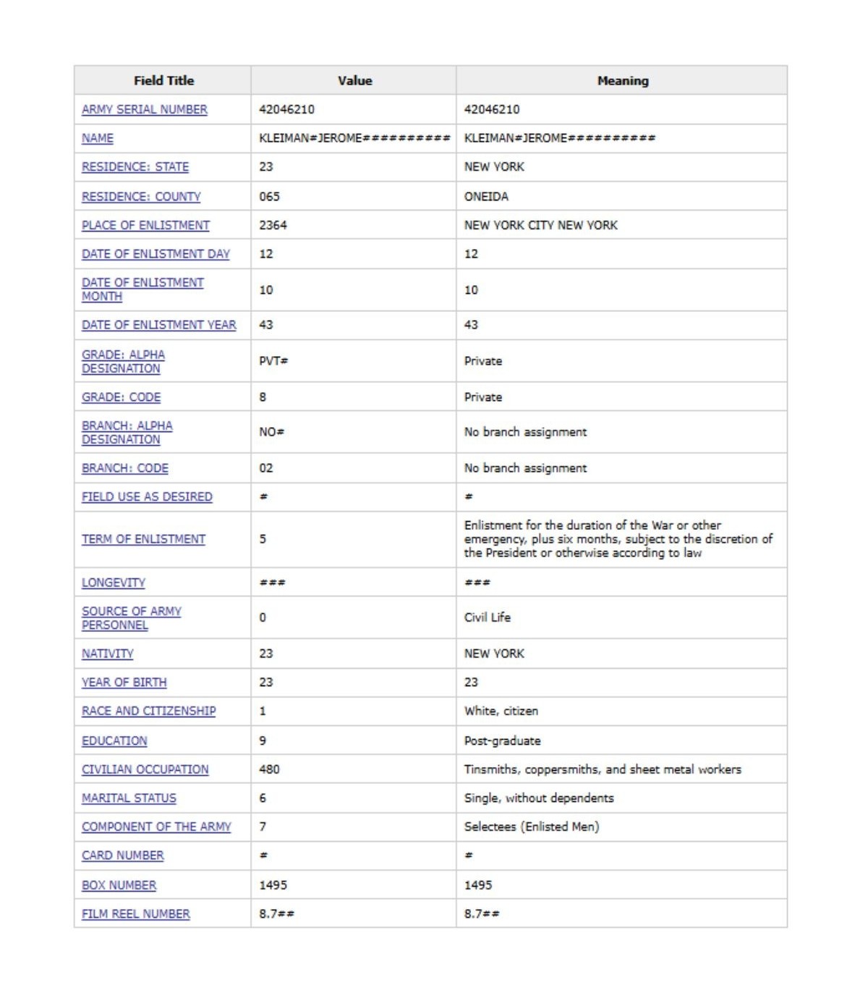Click the DATE OF ENLISTMENT DAY link
The width and height of the screenshot is (868, 993).
tap(156, 254)
